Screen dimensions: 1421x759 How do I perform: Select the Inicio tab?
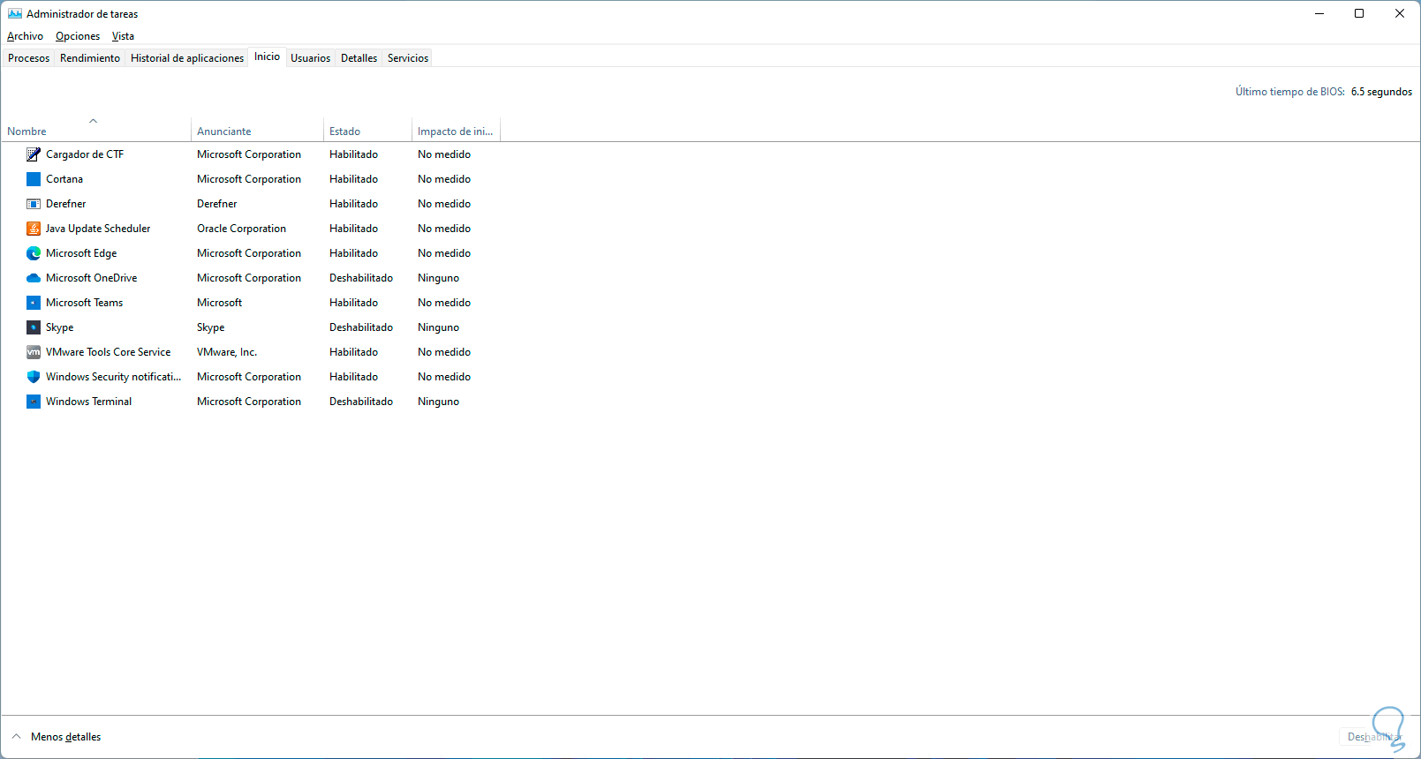[x=268, y=56]
